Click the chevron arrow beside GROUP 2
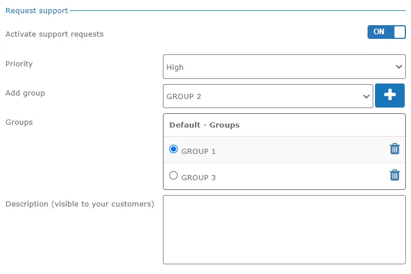The height and width of the screenshot is (274, 411). point(366,97)
